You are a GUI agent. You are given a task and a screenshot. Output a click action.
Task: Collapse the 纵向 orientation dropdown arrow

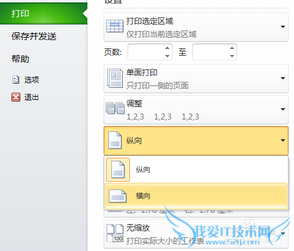(x=283, y=140)
